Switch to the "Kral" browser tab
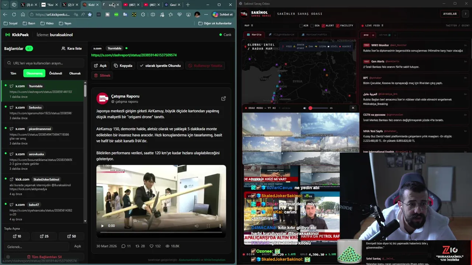472x265 pixels. click(x=50, y=5)
